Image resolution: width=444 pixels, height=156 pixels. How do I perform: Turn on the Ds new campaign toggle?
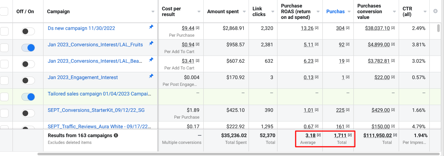(x=28, y=31)
